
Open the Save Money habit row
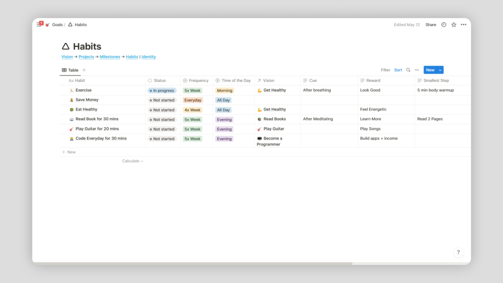87,100
